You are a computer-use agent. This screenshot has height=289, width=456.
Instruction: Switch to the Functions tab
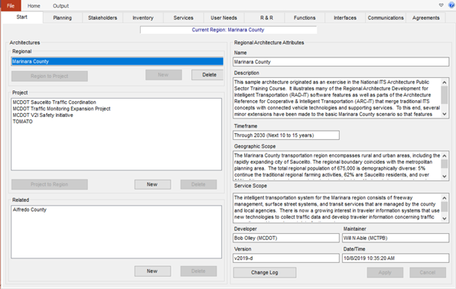[305, 18]
